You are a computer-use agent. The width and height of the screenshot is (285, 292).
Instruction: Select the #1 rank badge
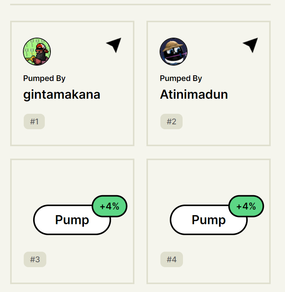[x=34, y=121]
